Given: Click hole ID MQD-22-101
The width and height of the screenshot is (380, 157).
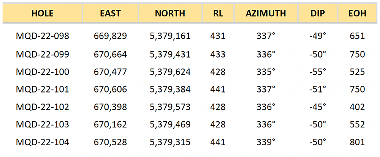Looking at the screenshot, I should 43,89.
